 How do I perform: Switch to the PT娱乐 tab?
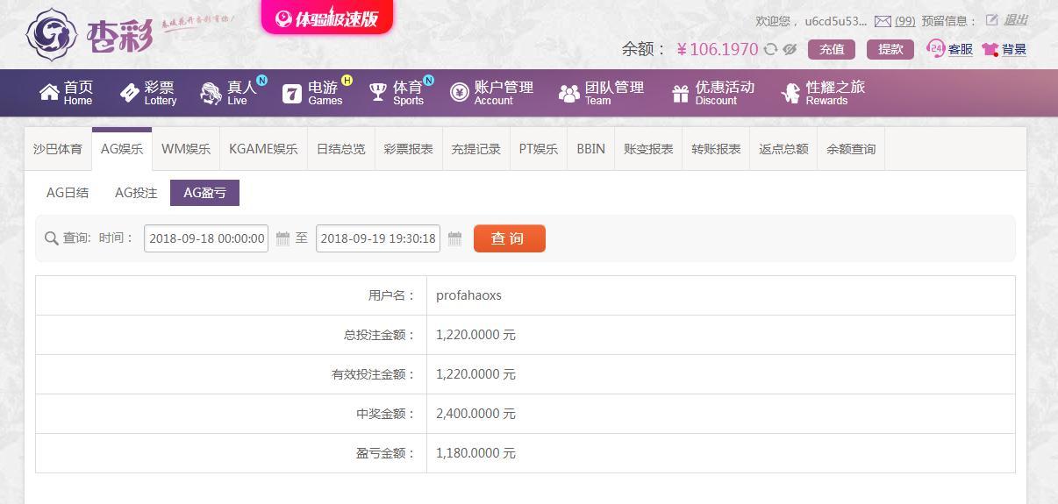click(539, 149)
